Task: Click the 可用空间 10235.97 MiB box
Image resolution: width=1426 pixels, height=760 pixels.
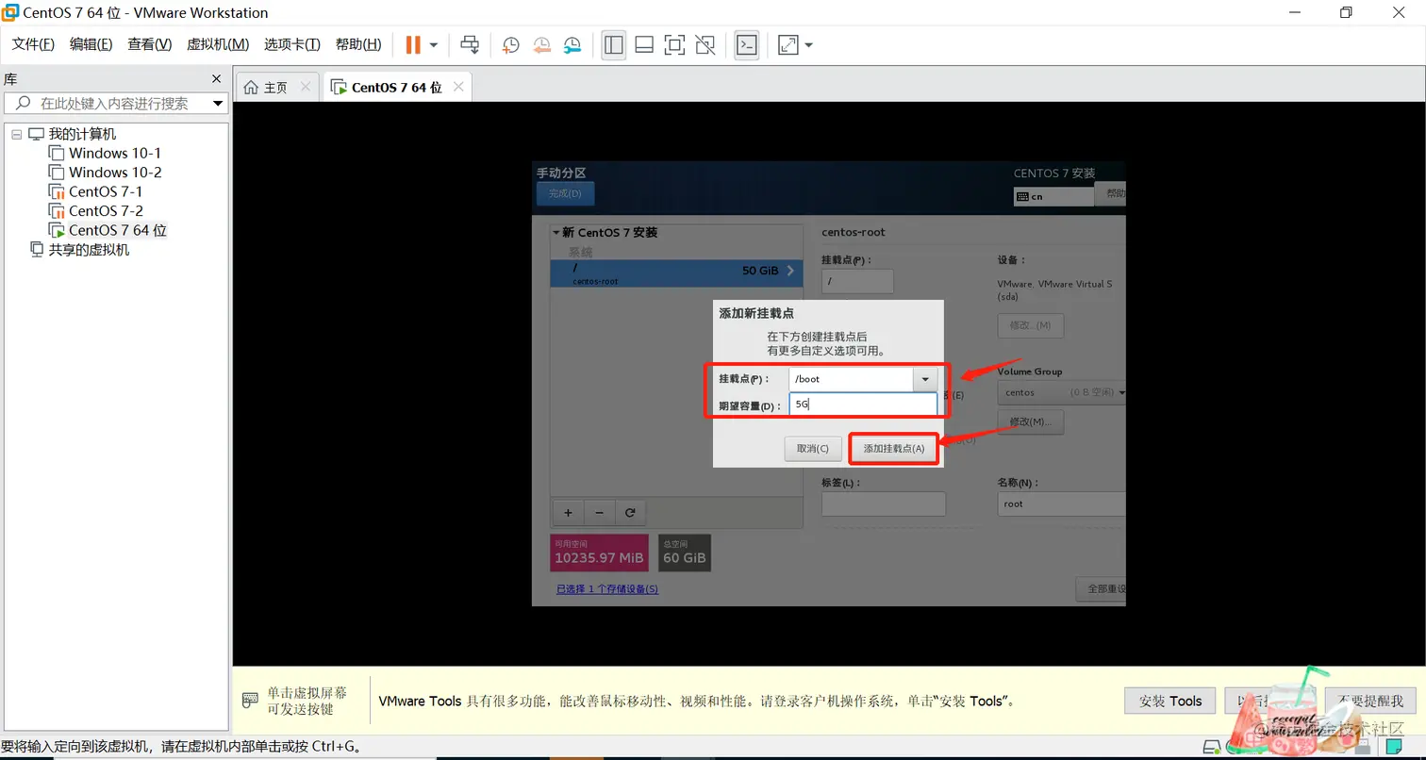Action: pos(599,553)
